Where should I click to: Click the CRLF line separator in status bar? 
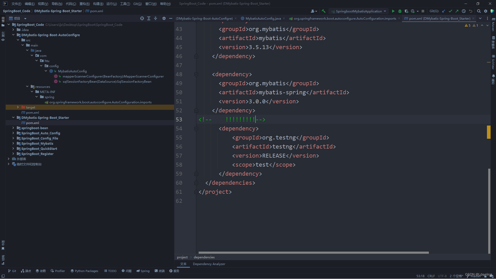pyautogui.click(x=431, y=276)
